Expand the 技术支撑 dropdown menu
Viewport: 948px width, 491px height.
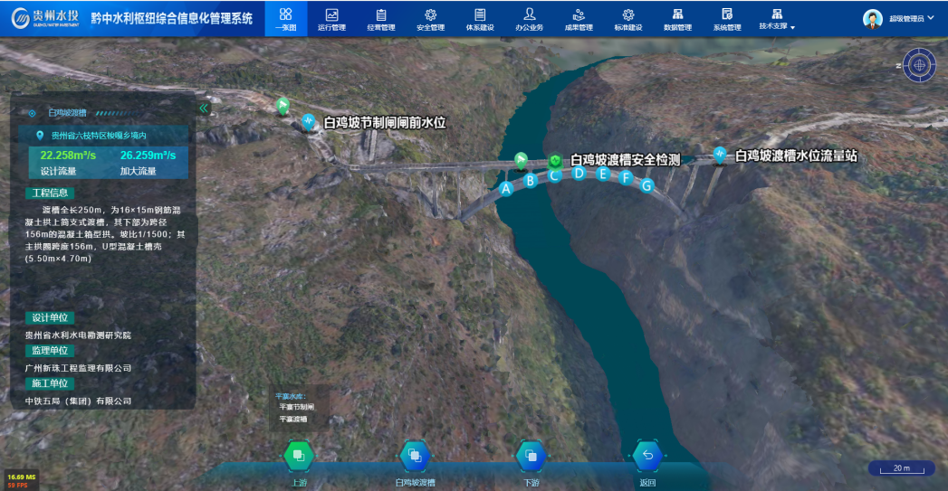coord(777,19)
